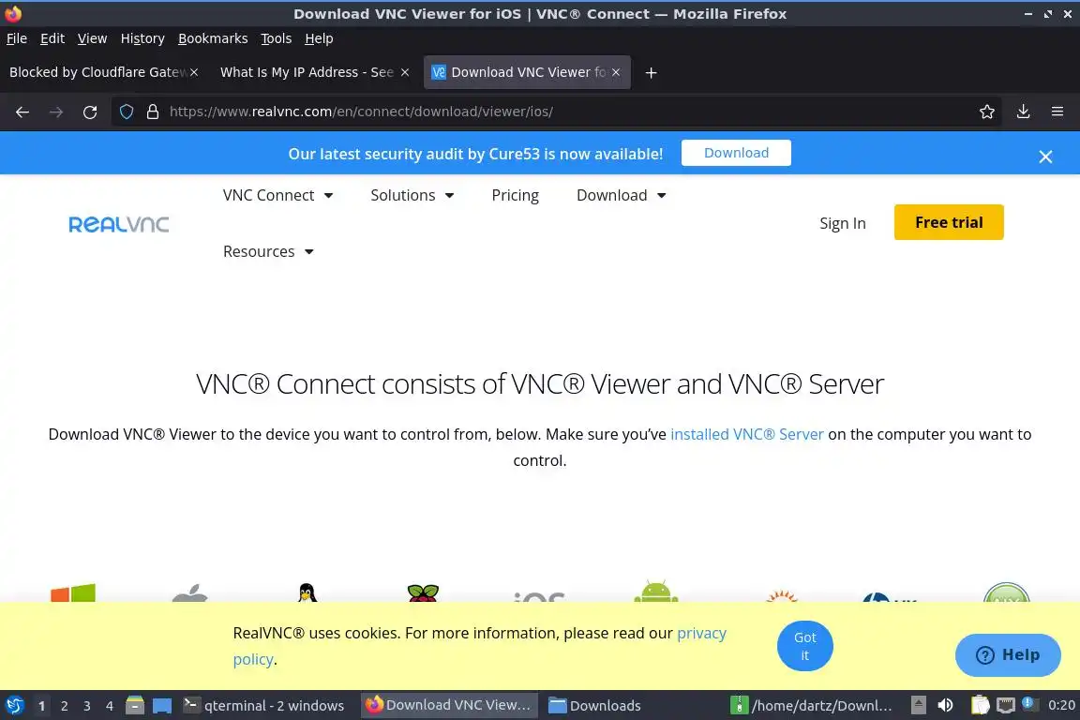The image size is (1080, 720).
Task: Close the Download VNC Viewer tab
Action: (616, 72)
